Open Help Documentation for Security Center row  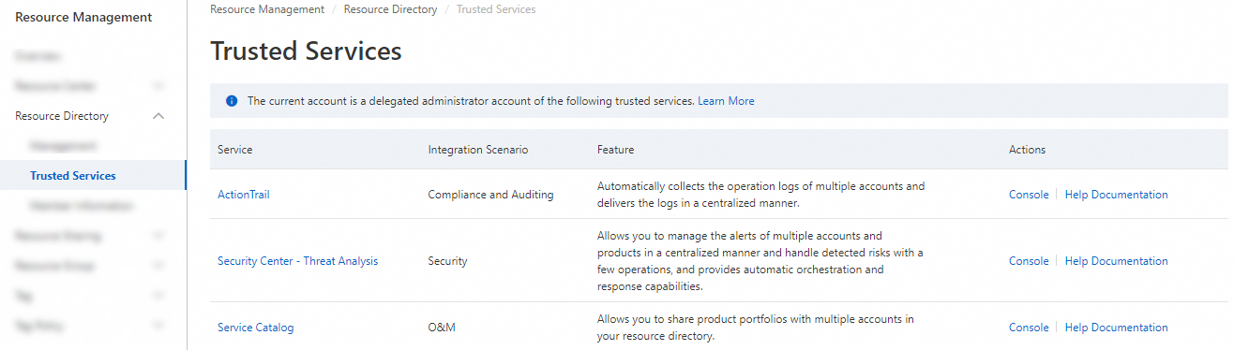[1117, 261]
